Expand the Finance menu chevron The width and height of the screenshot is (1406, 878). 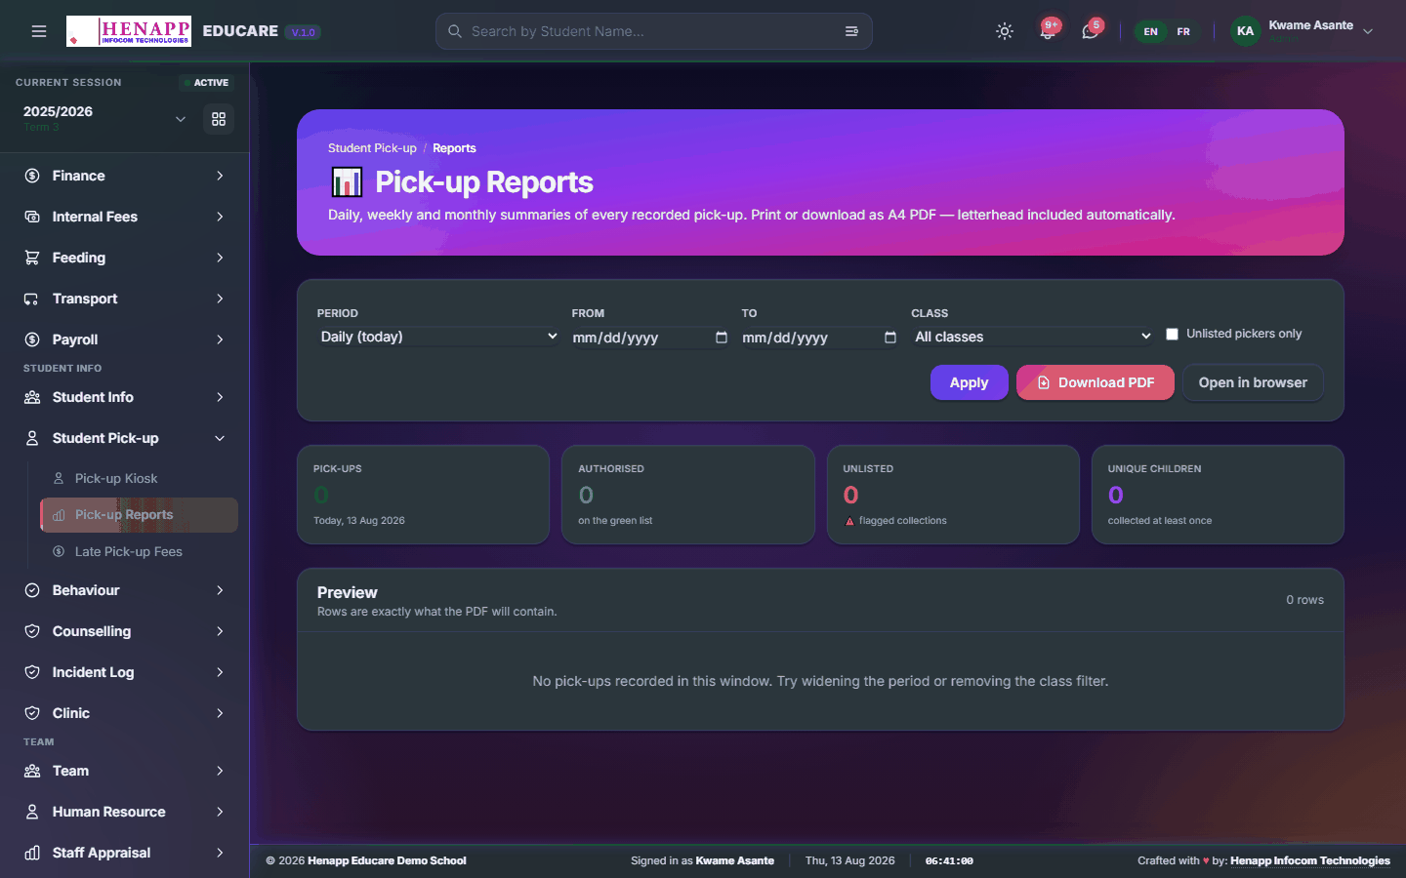tap(220, 176)
